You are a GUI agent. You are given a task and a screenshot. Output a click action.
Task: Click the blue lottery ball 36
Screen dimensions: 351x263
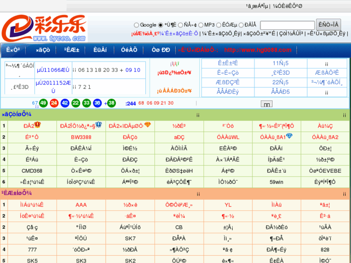(x=97, y=103)
